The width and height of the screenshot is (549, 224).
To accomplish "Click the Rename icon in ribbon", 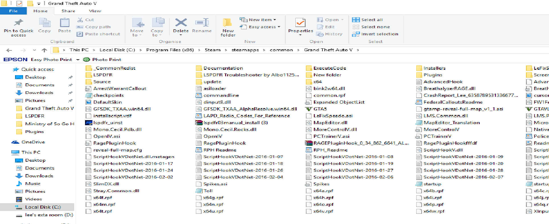I will click(202, 22).
